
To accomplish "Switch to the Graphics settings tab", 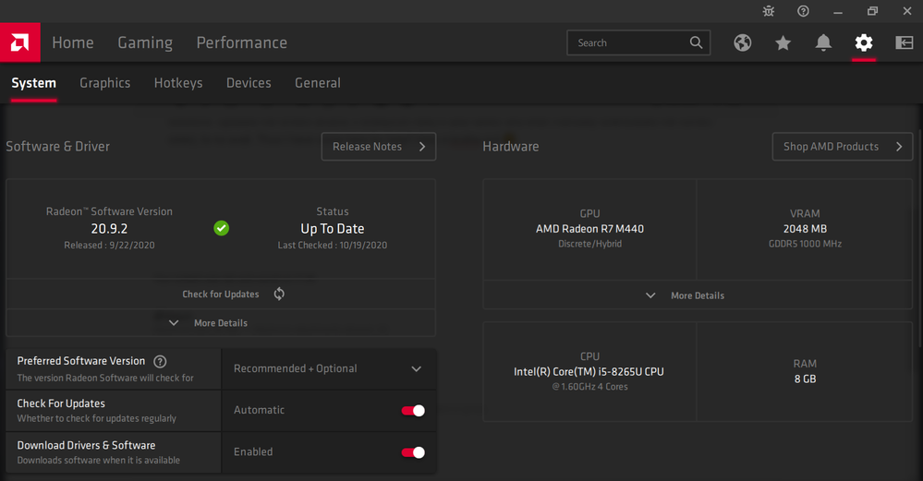I will pos(105,83).
